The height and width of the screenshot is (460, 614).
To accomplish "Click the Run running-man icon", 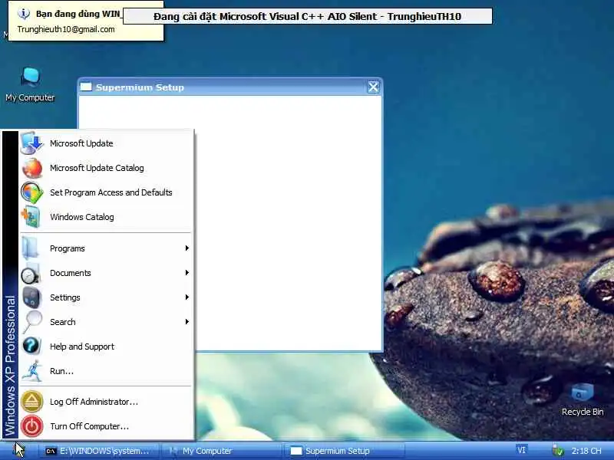I will point(31,371).
